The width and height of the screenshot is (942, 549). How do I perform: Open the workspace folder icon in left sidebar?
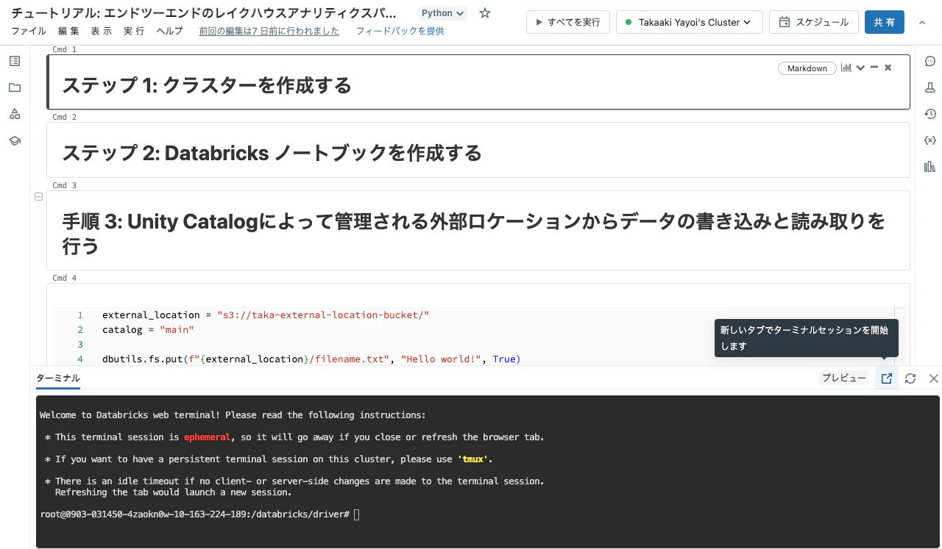point(15,87)
